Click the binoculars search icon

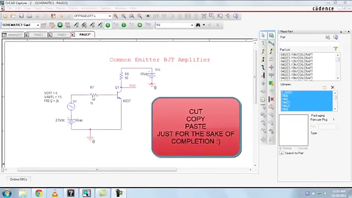[x=199, y=25]
